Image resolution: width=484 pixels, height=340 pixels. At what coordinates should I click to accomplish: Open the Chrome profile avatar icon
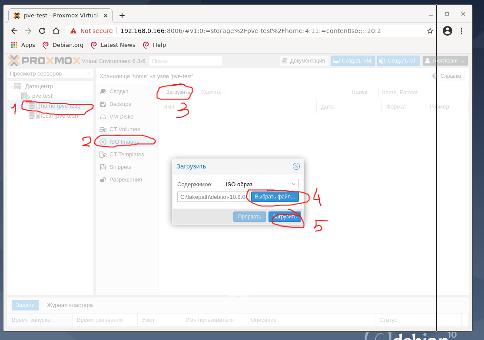click(447, 31)
